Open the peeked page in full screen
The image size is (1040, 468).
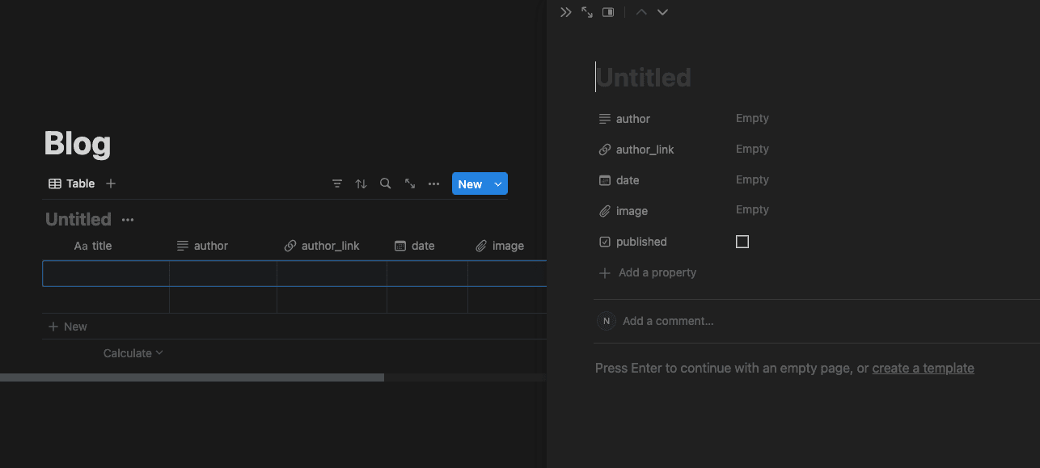[x=586, y=11]
